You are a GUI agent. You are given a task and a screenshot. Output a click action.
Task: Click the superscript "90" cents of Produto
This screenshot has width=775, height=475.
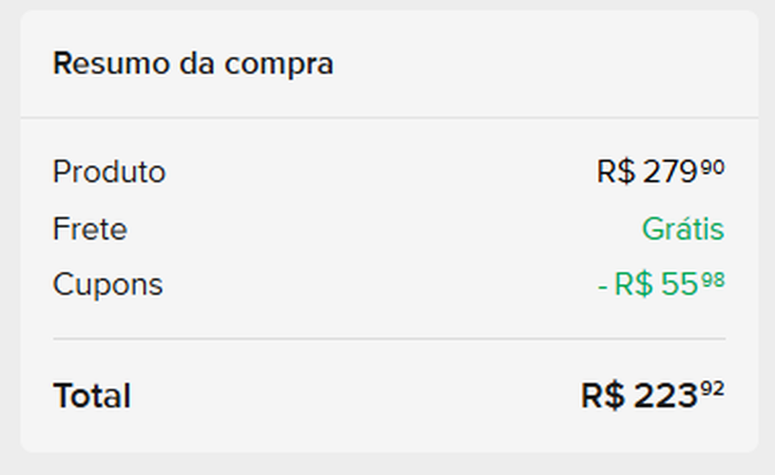713,167
